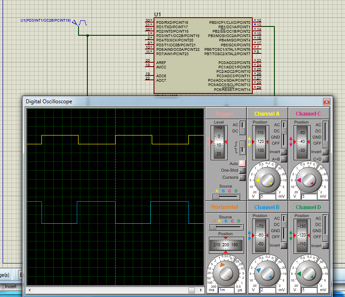
Task: Toggle the Auto trigger button
Action: coord(242,163)
